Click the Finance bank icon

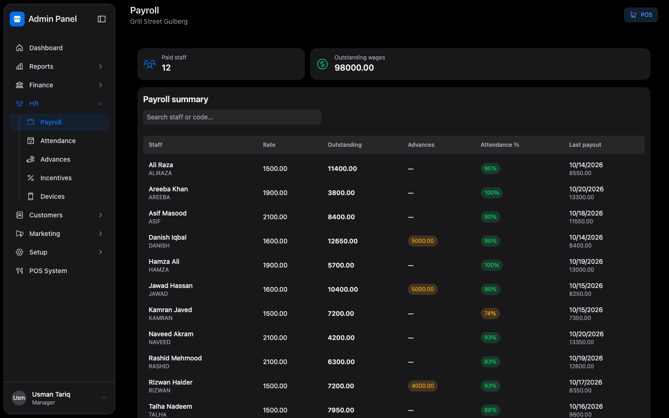point(20,85)
